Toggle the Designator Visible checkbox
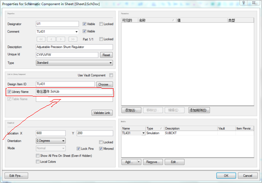Viewport: 262px width, 183px height. pyautogui.click(x=84, y=24)
